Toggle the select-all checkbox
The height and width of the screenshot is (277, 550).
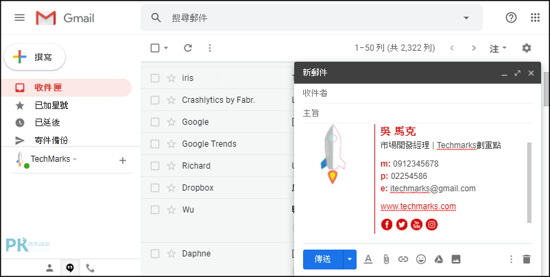pos(155,48)
